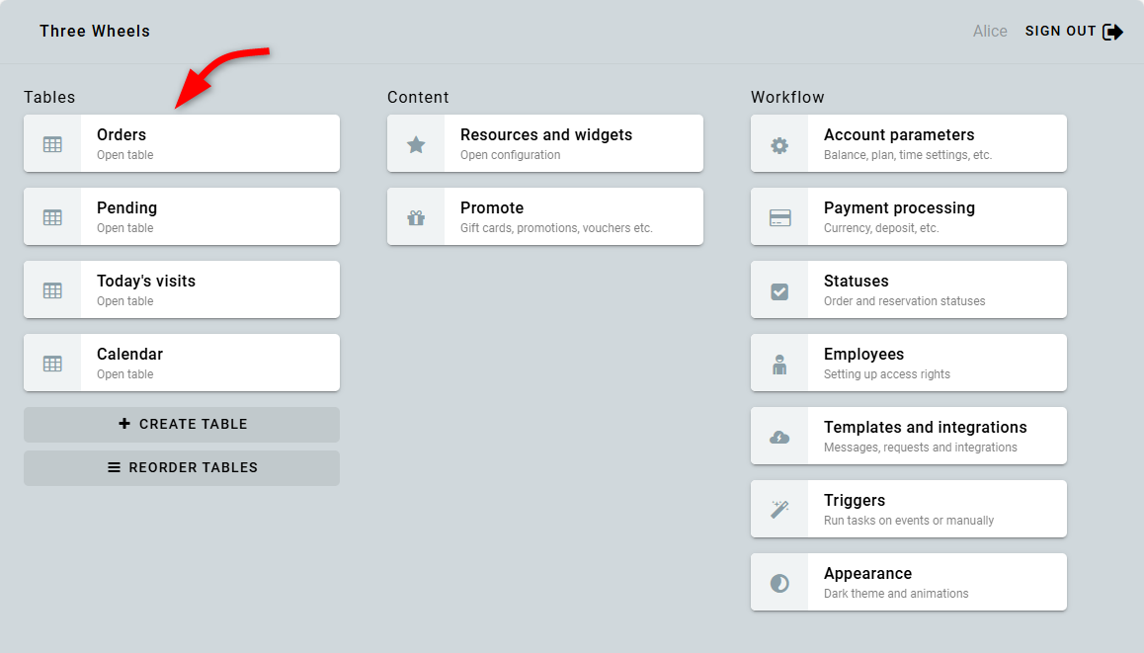The image size is (1144, 653).
Task: Click the checkmark icon beside Statuses
Action: [779, 290]
